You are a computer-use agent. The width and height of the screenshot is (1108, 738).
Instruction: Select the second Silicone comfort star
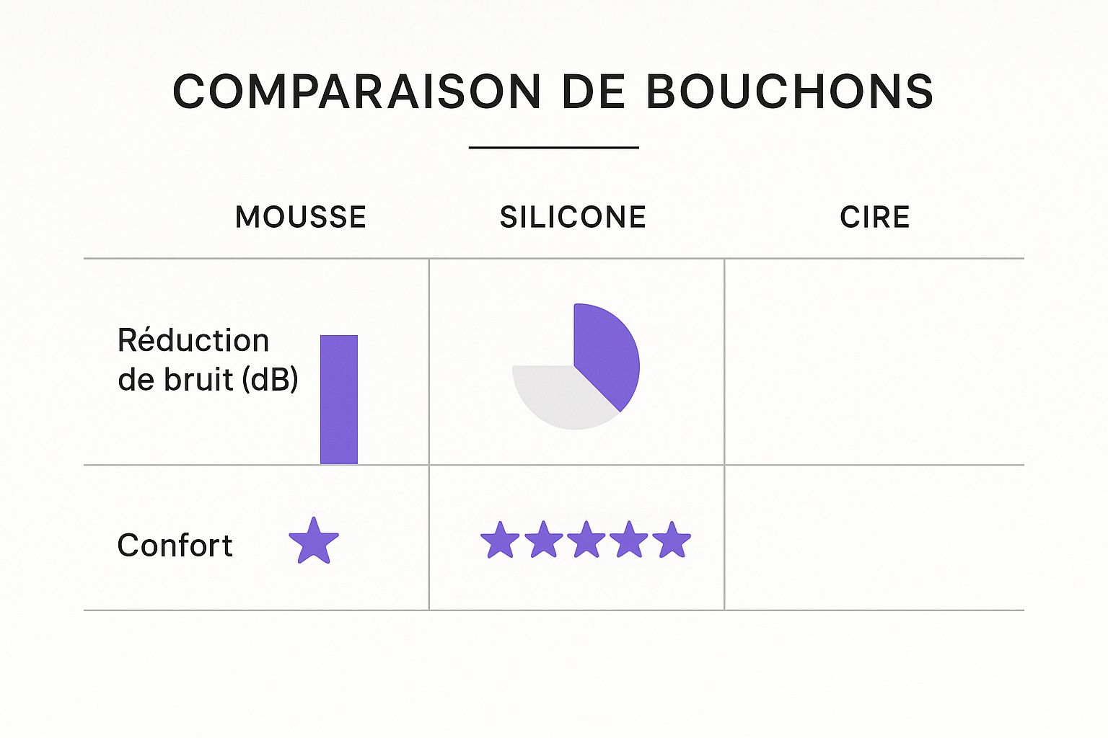pos(543,541)
